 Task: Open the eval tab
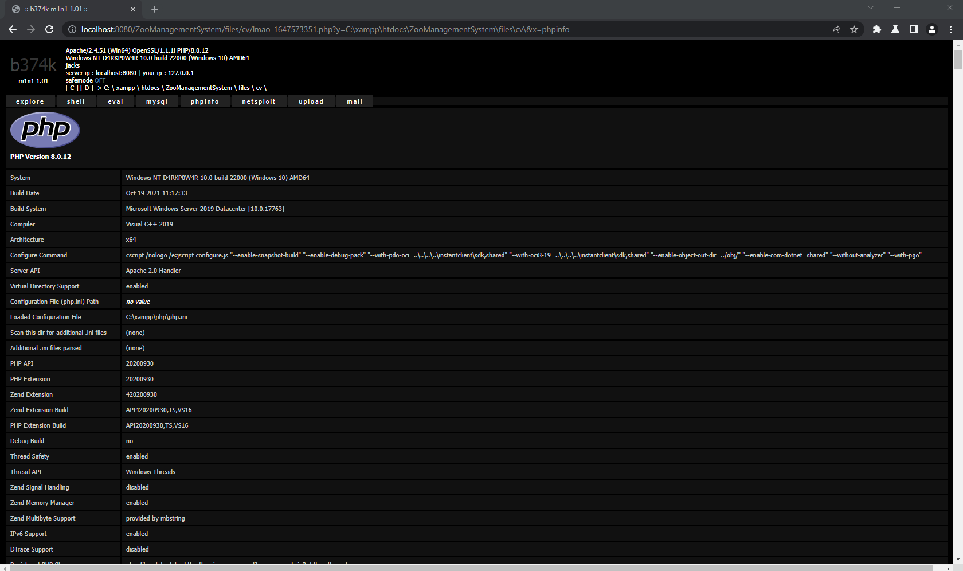tap(116, 101)
